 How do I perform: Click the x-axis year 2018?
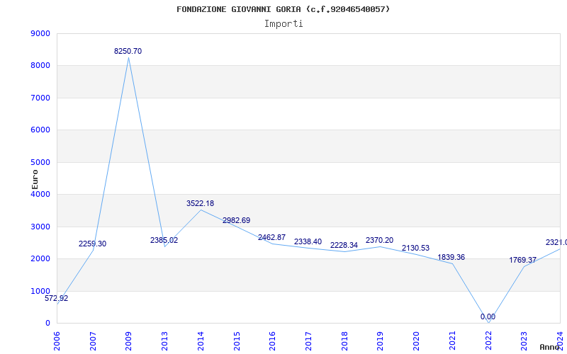[344, 341]
